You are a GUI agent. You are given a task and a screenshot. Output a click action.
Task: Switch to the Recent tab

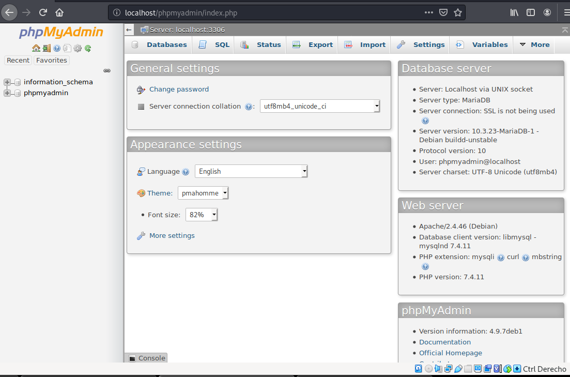(18, 60)
